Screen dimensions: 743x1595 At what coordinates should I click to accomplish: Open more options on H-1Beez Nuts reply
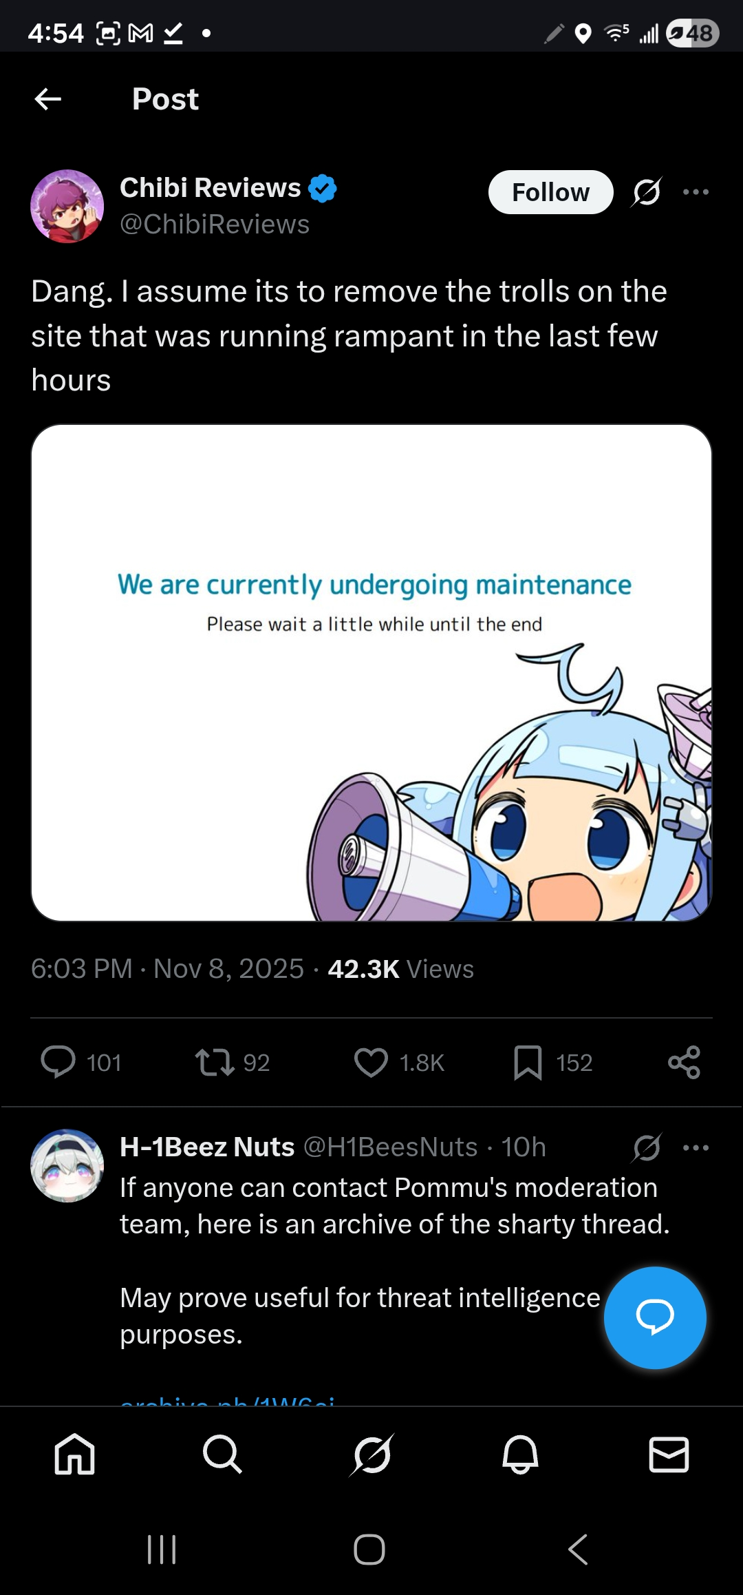click(696, 1147)
